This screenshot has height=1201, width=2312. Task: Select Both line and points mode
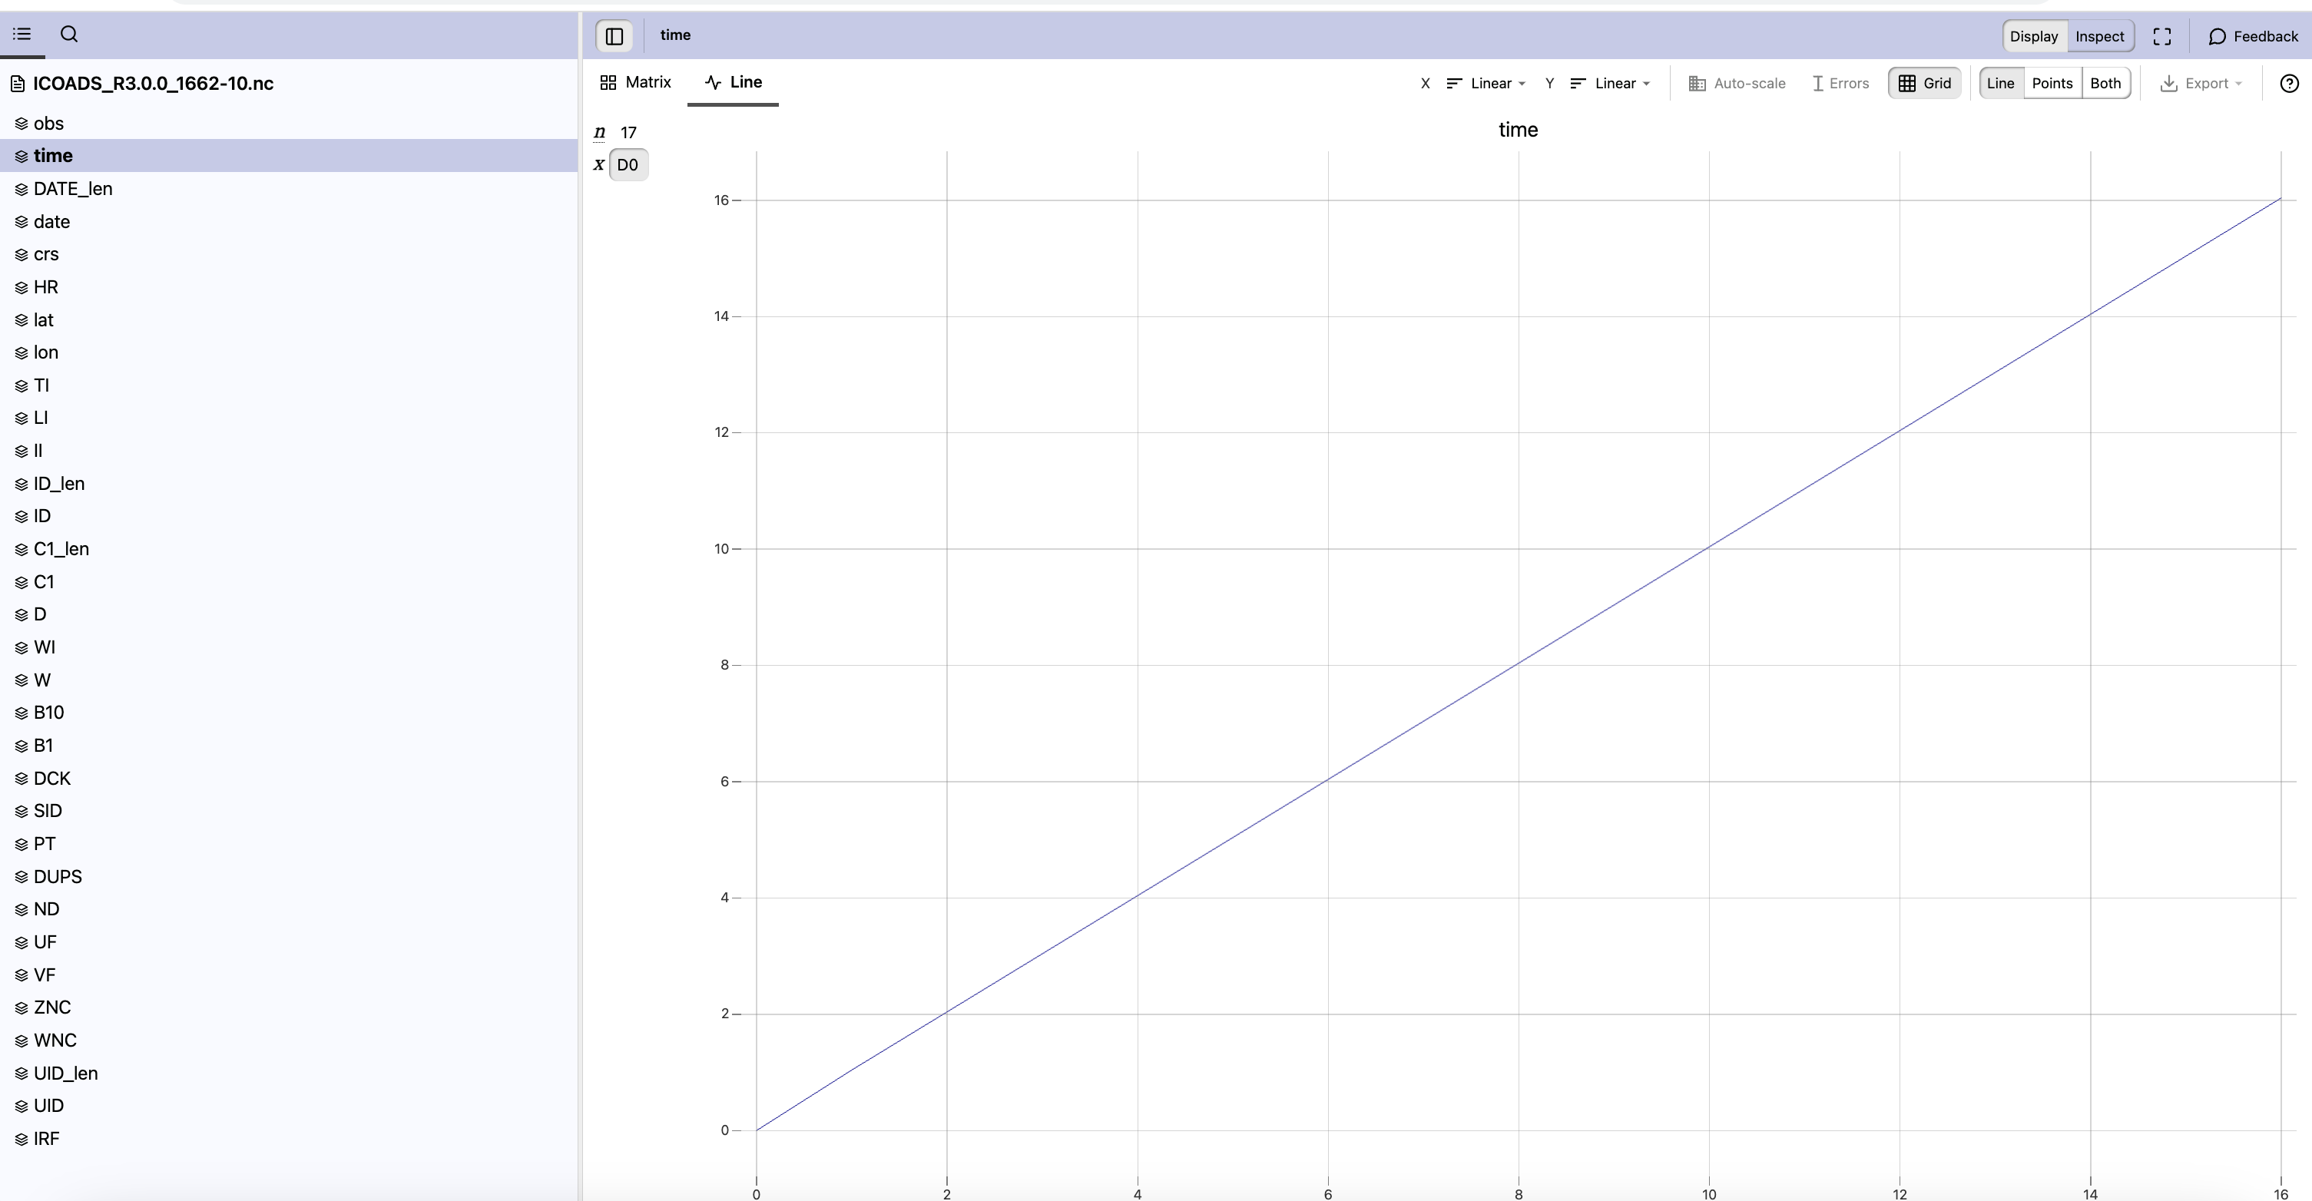pyautogui.click(x=2105, y=84)
